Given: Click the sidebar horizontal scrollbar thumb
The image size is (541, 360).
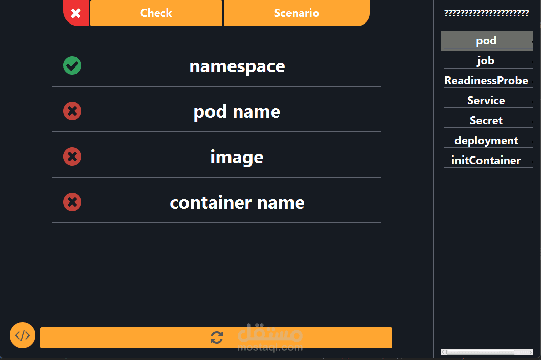Looking at the screenshot, I should (x=481, y=352).
